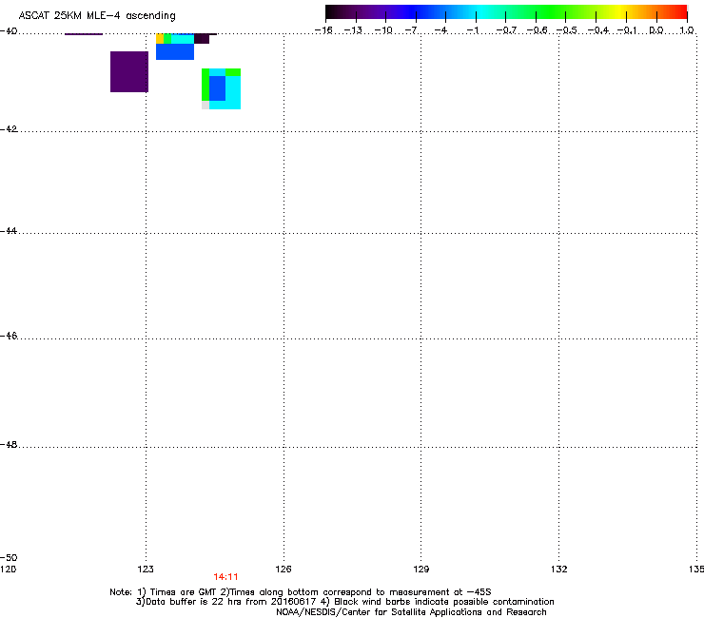Click the large dark purple data square

click(x=129, y=72)
